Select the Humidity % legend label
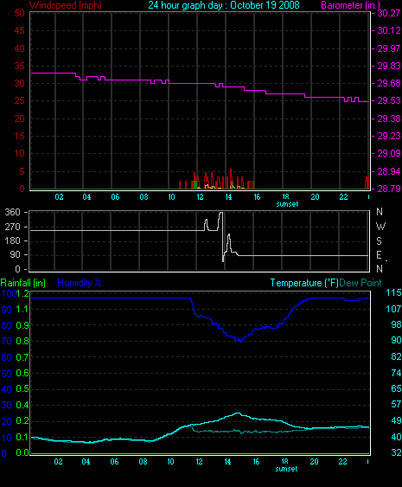This screenshot has width=402, height=487. 80,283
